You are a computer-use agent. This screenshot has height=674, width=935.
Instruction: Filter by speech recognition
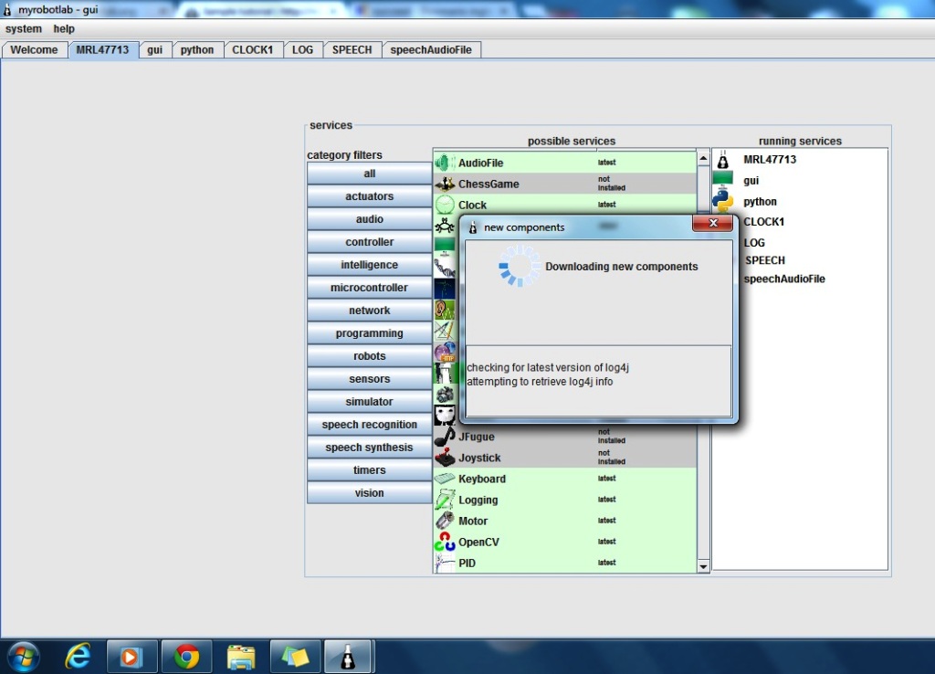pyautogui.click(x=369, y=424)
